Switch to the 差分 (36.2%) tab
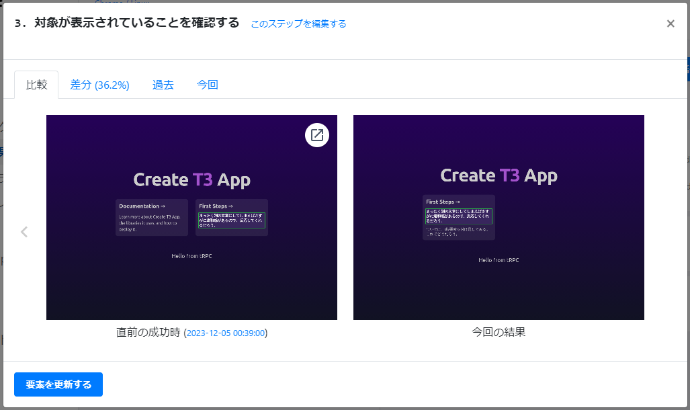The width and height of the screenshot is (690, 410). tap(100, 85)
